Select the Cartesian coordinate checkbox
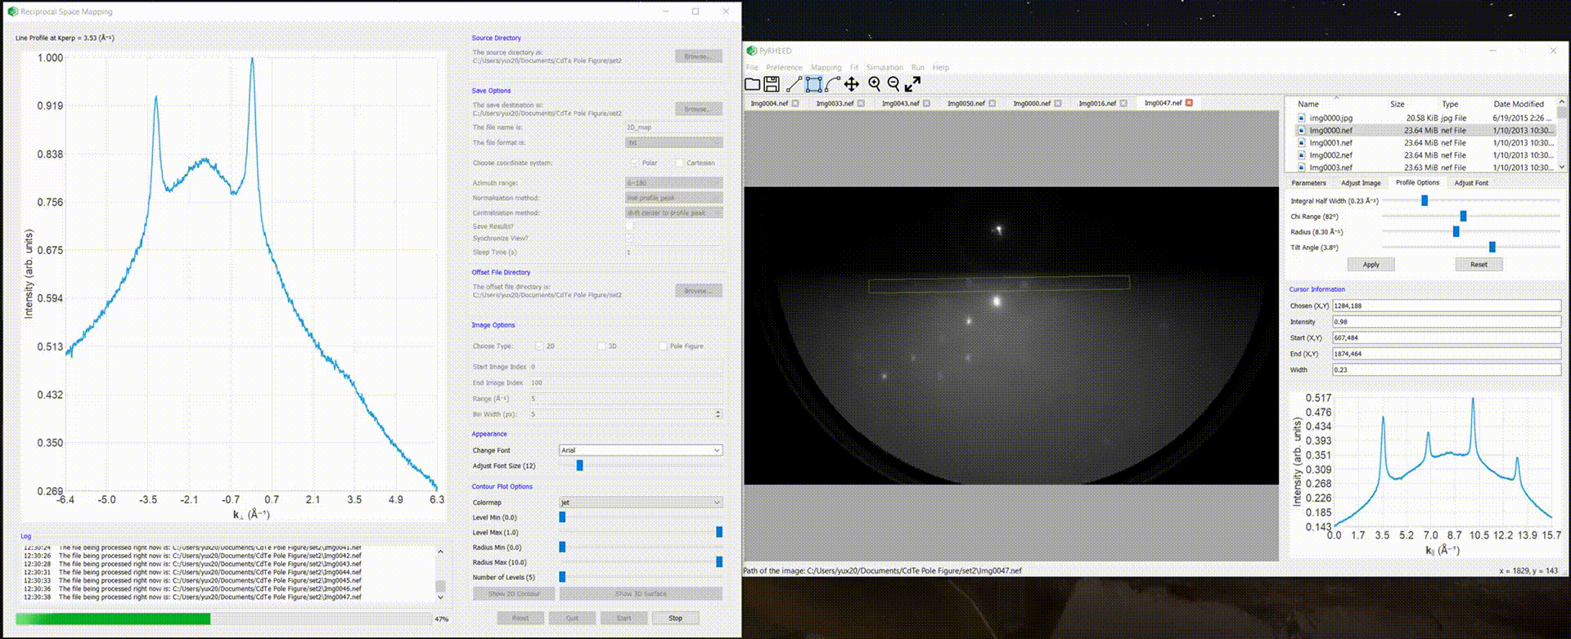This screenshot has height=639, width=1571. pos(679,163)
